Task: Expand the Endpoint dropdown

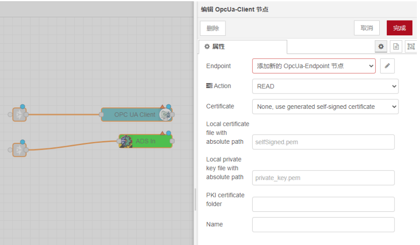Action: click(314, 66)
